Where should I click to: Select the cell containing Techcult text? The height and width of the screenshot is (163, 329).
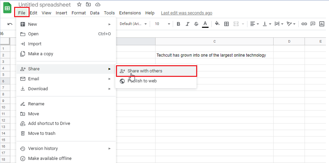pos(214,55)
